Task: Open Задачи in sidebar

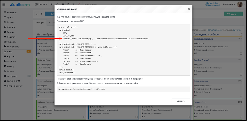Action: (x=9, y=22)
